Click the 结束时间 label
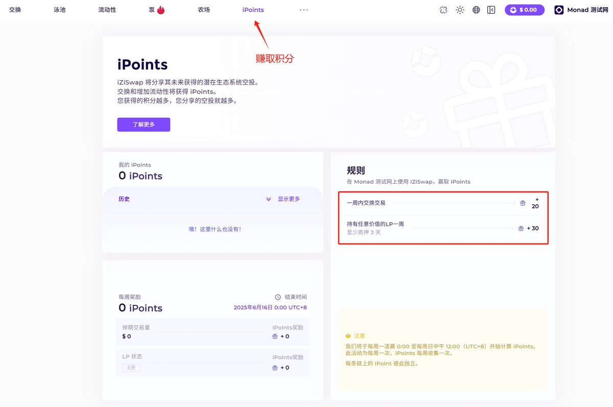 click(296, 297)
